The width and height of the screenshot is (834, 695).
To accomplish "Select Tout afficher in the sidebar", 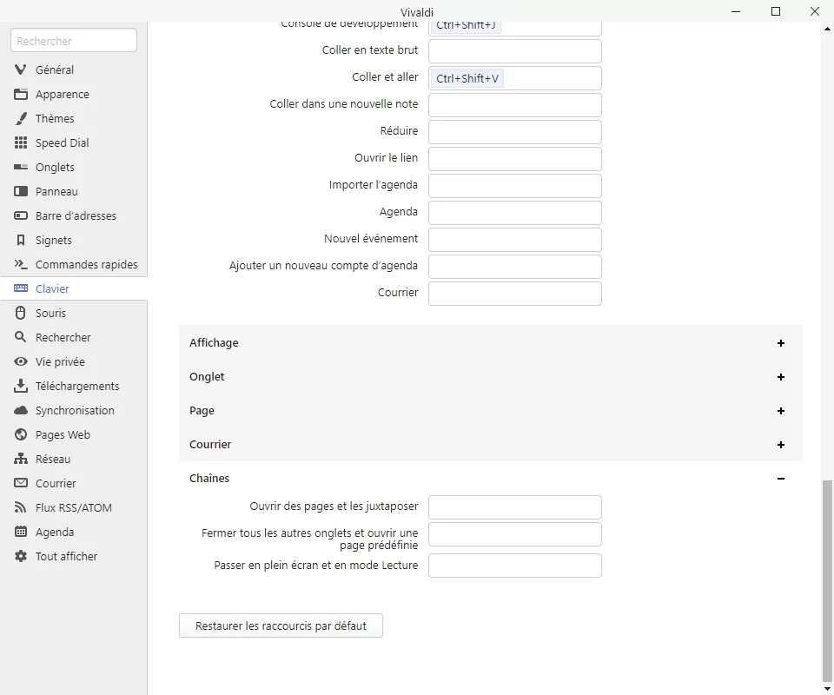I will [74, 556].
